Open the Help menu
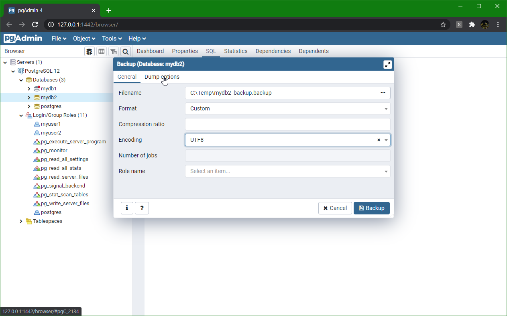507x316 pixels. (137, 39)
